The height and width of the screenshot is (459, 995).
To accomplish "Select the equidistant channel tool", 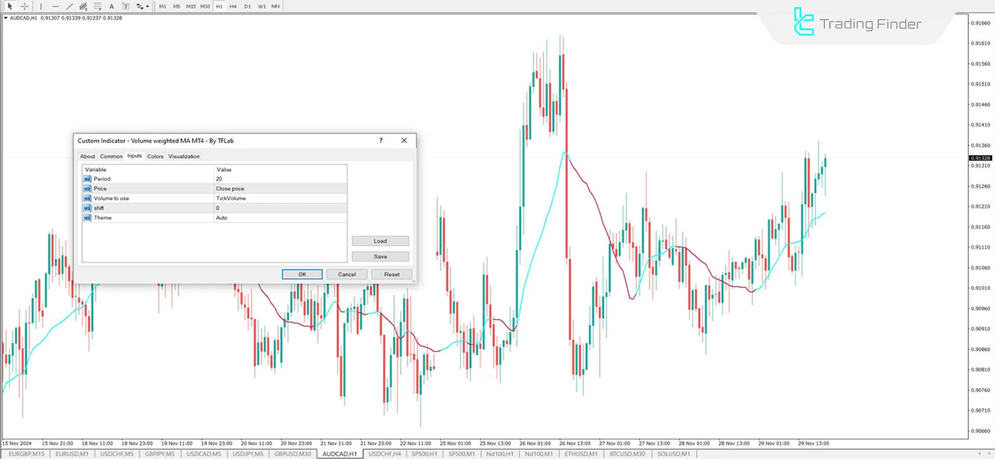I will pos(83,7).
